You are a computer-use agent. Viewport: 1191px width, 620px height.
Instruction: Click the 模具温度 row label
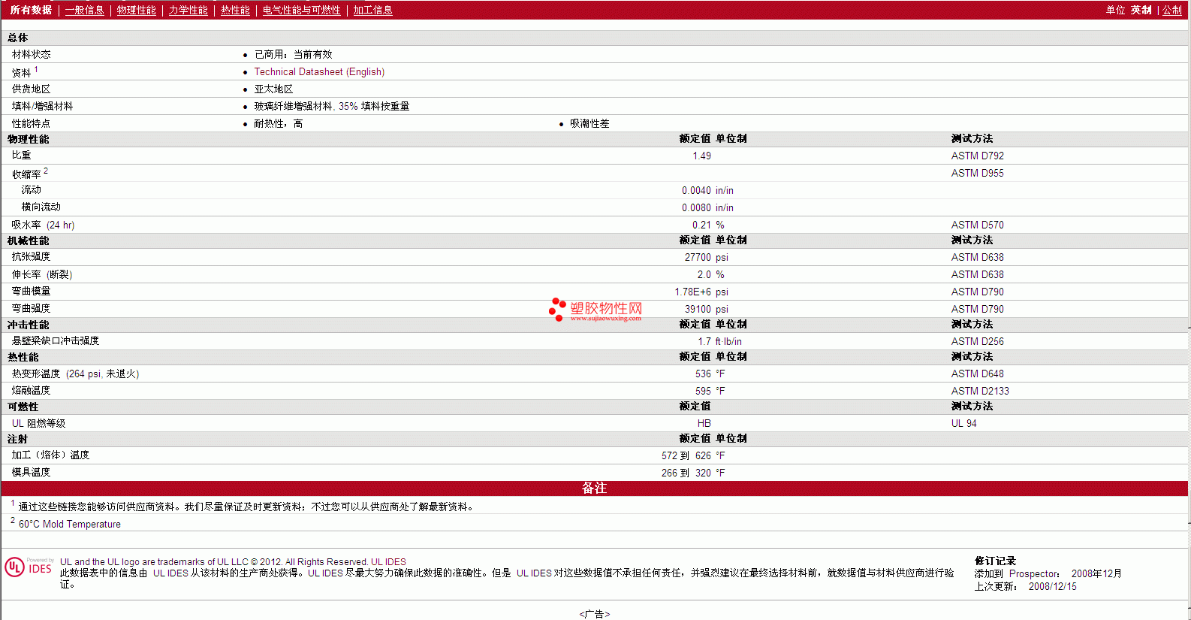(x=31, y=473)
